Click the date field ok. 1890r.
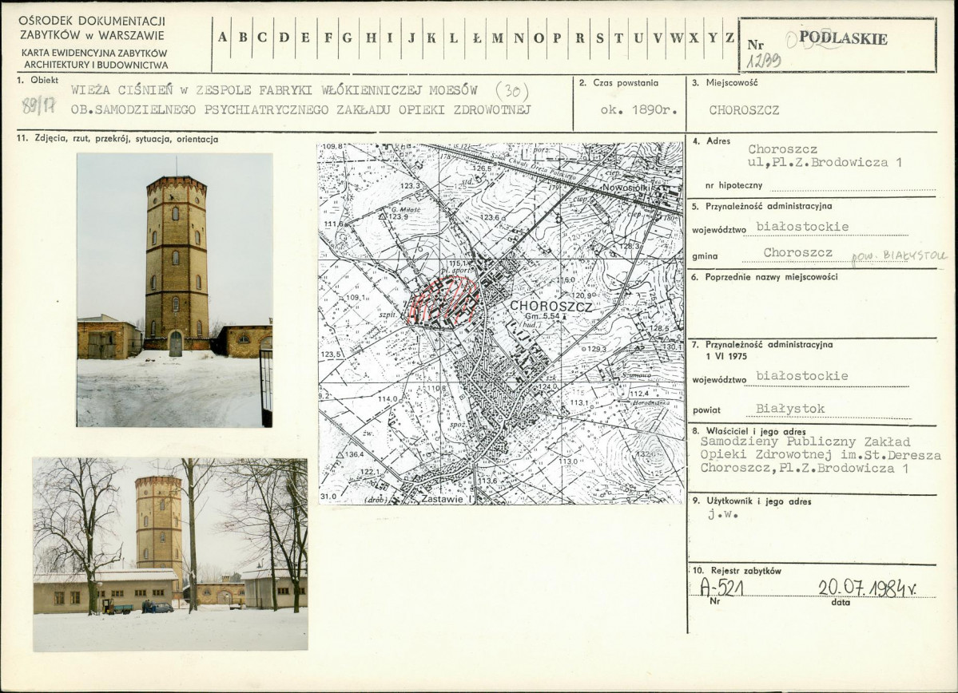The height and width of the screenshot is (693, 958). (x=638, y=110)
